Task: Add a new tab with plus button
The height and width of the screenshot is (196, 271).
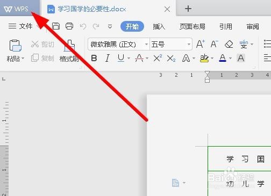Action: coord(188,9)
